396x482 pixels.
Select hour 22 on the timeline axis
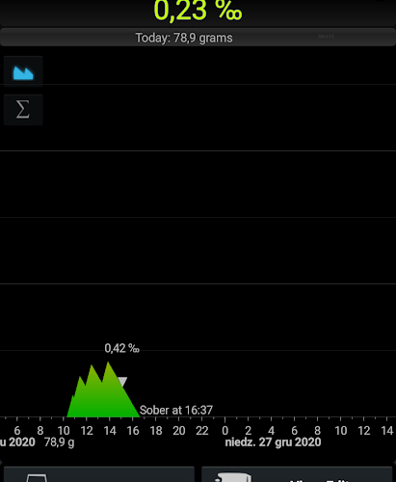202,431
